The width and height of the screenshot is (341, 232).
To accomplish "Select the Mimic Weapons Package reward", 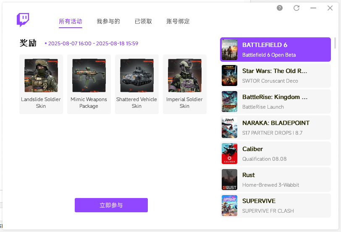I will [x=89, y=84].
